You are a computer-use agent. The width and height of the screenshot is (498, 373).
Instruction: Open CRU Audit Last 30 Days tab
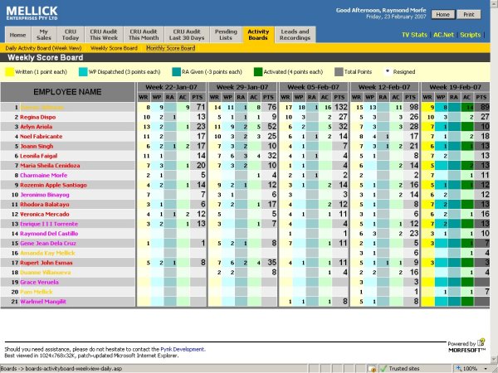pyautogui.click(x=187, y=35)
